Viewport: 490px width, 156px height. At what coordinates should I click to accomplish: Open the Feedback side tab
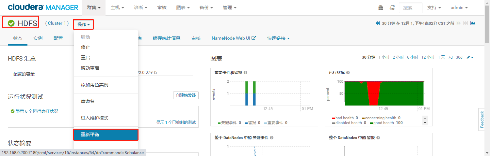tap(482, 119)
